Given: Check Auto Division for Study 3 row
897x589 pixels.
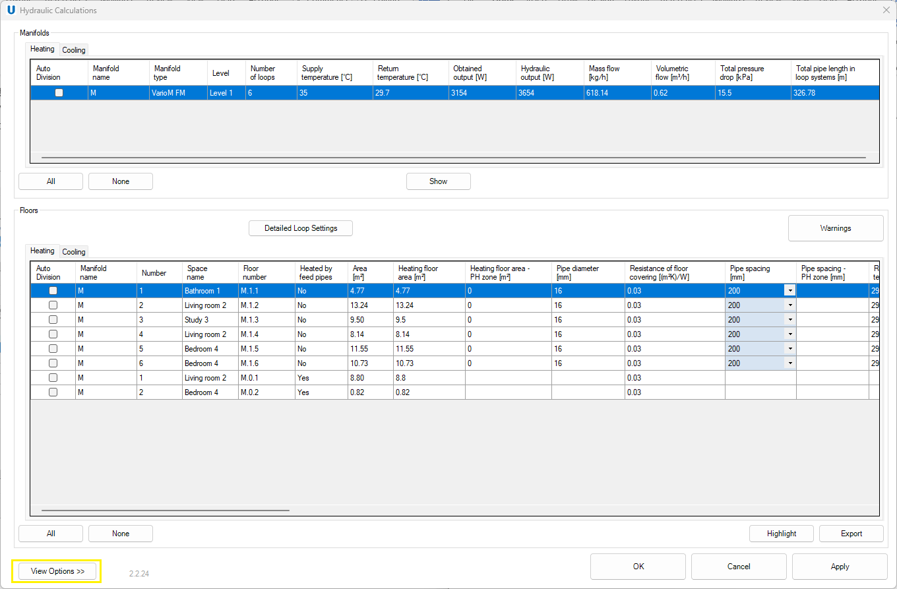Looking at the screenshot, I should click(x=53, y=319).
